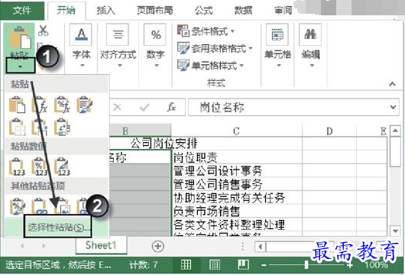The width and height of the screenshot is (405, 275).
Task: Click cell 负责市场销售
Action: 237,212
